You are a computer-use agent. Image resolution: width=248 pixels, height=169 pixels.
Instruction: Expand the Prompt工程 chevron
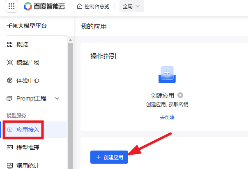tap(57, 98)
